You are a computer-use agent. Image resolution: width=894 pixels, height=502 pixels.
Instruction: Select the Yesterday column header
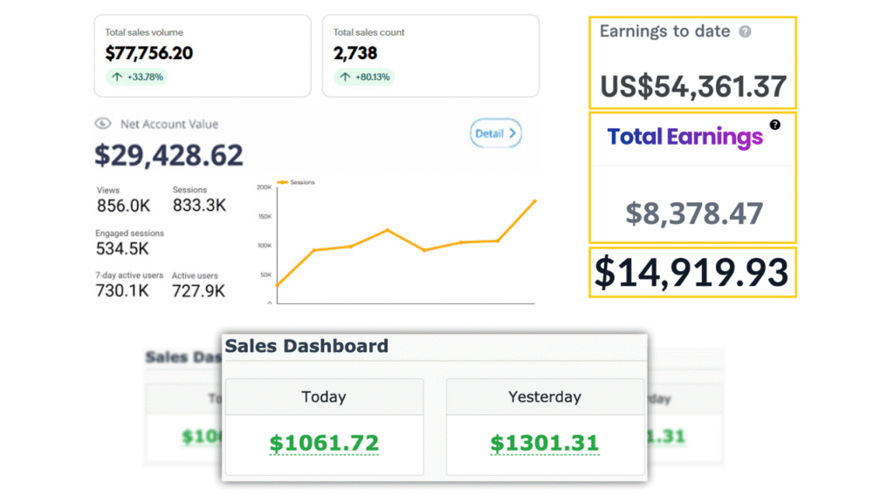[x=545, y=397]
